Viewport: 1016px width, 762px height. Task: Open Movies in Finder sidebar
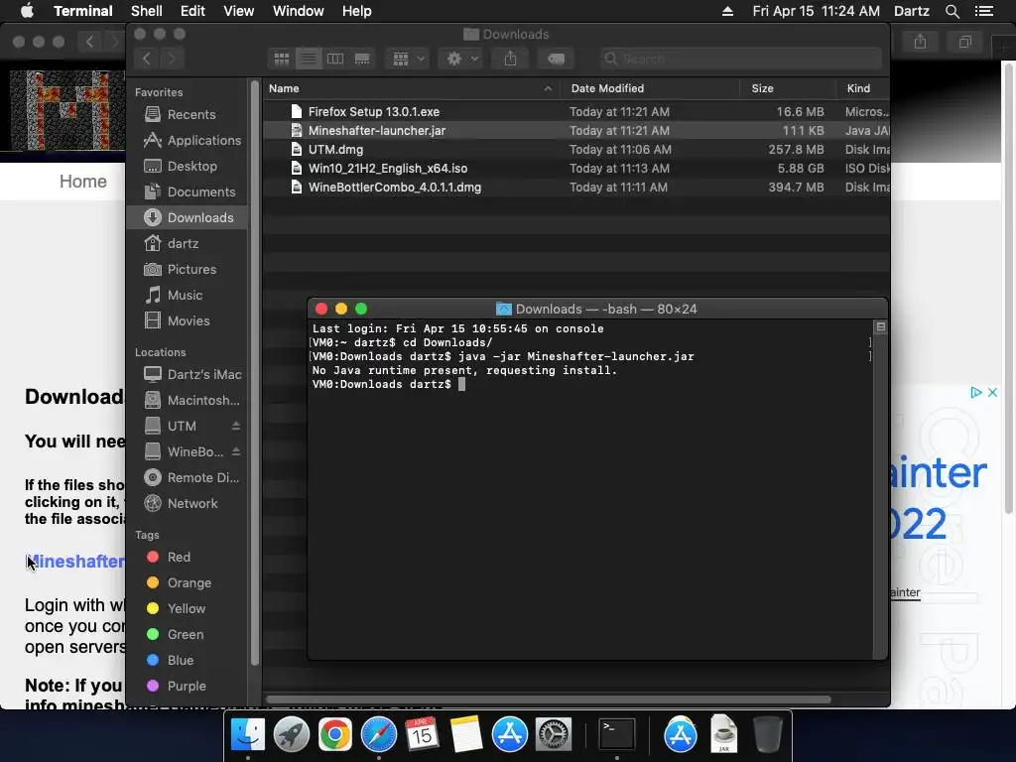[187, 320]
